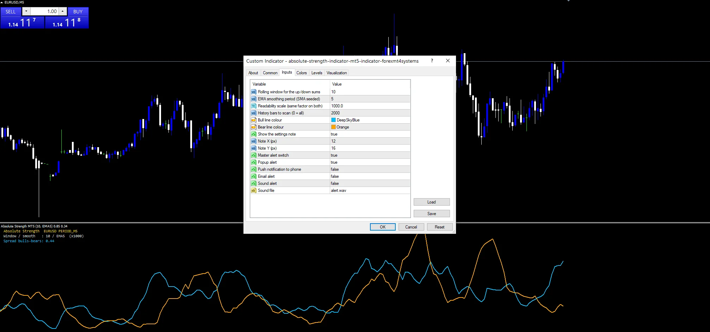Click the Cancel button
The image size is (710, 332).
click(x=411, y=227)
